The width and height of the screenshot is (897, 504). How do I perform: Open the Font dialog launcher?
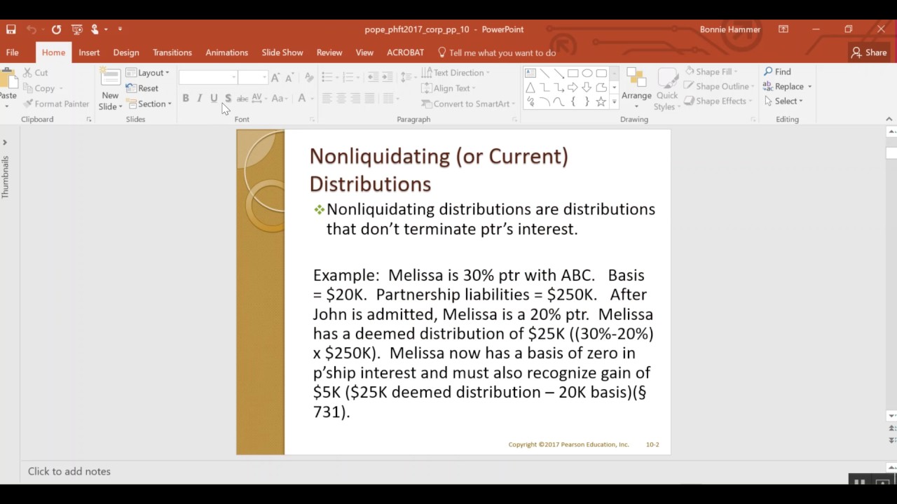coord(312,120)
